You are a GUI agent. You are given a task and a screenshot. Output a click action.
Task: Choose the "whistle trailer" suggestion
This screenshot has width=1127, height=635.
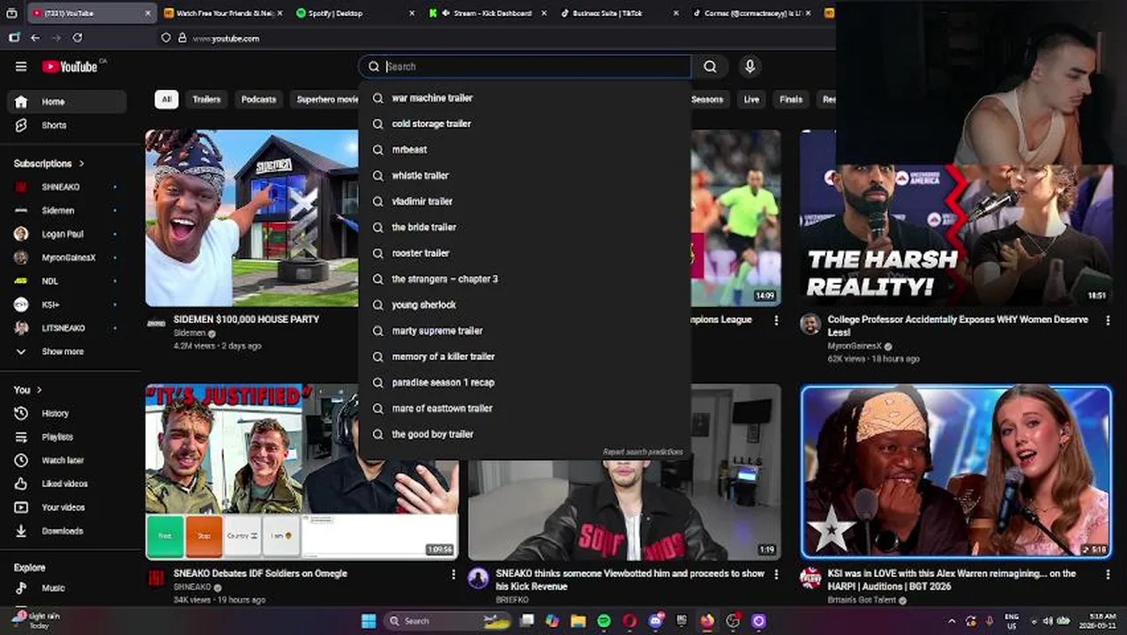(x=525, y=176)
